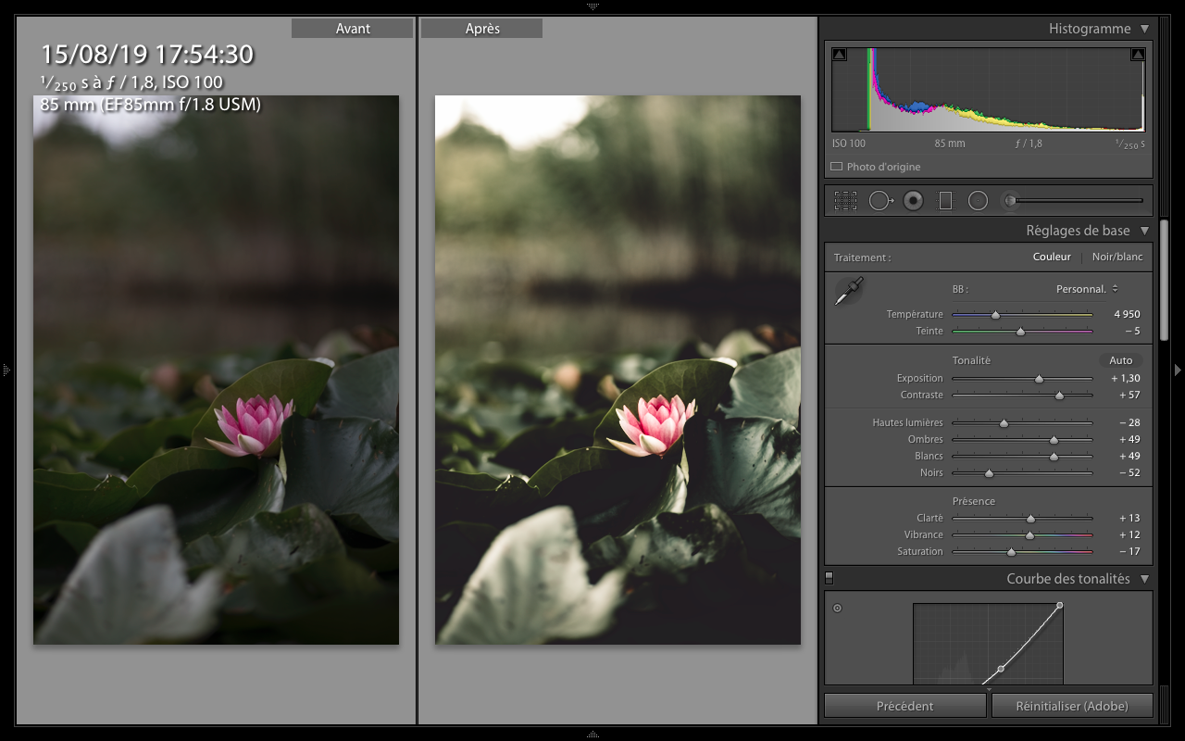The width and height of the screenshot is (1185, 741).
Task: Click the tone curve targeted adjustment icon
Action: point(838,609)
